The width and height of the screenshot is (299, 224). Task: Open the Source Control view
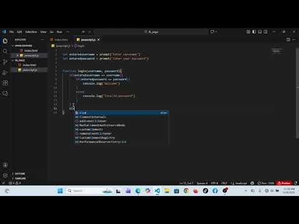(5, 62)
